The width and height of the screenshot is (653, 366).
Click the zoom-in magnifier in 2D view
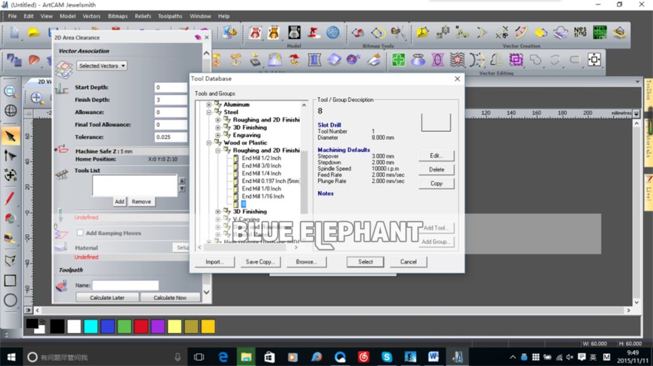[x=37, y=98]
